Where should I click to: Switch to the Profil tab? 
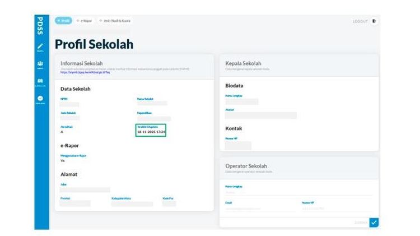63,21
